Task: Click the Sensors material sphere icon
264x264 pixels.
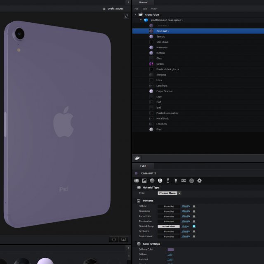Action: tap(151, 37)
